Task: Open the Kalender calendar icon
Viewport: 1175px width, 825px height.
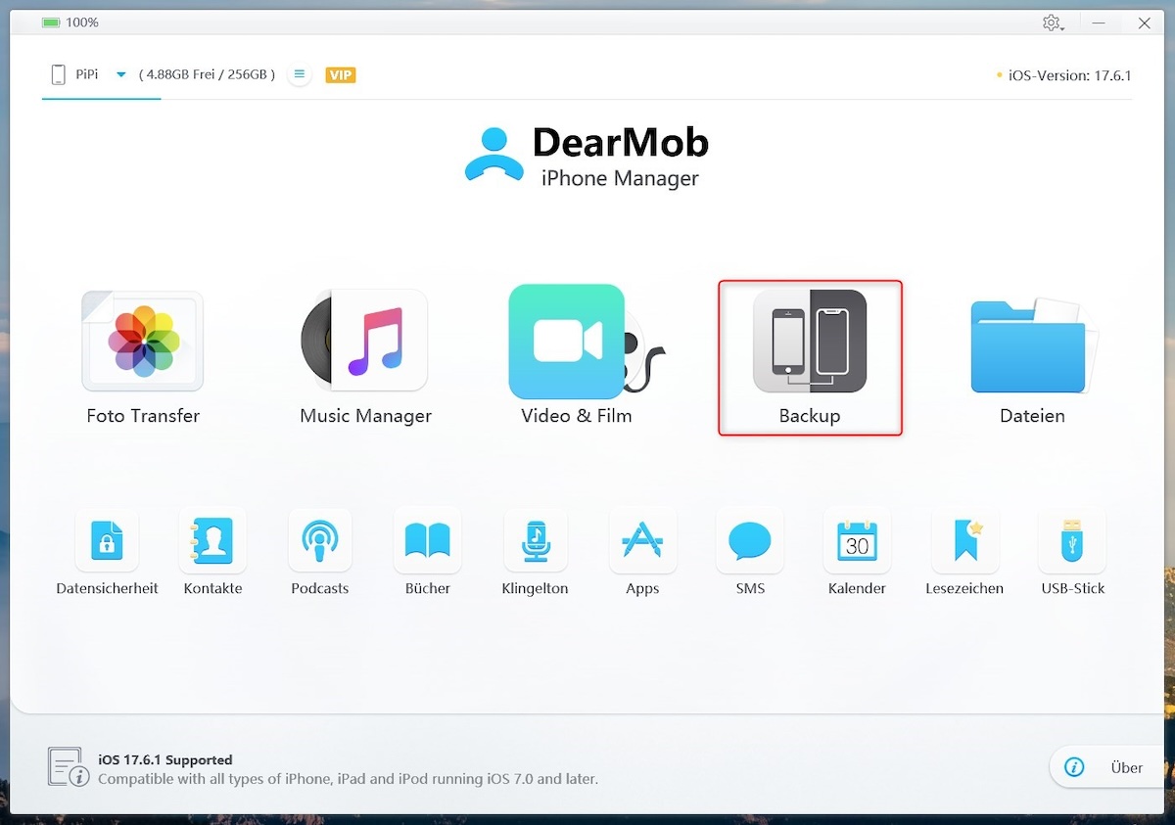Action: pyautogui.click(x=857, y=540)
